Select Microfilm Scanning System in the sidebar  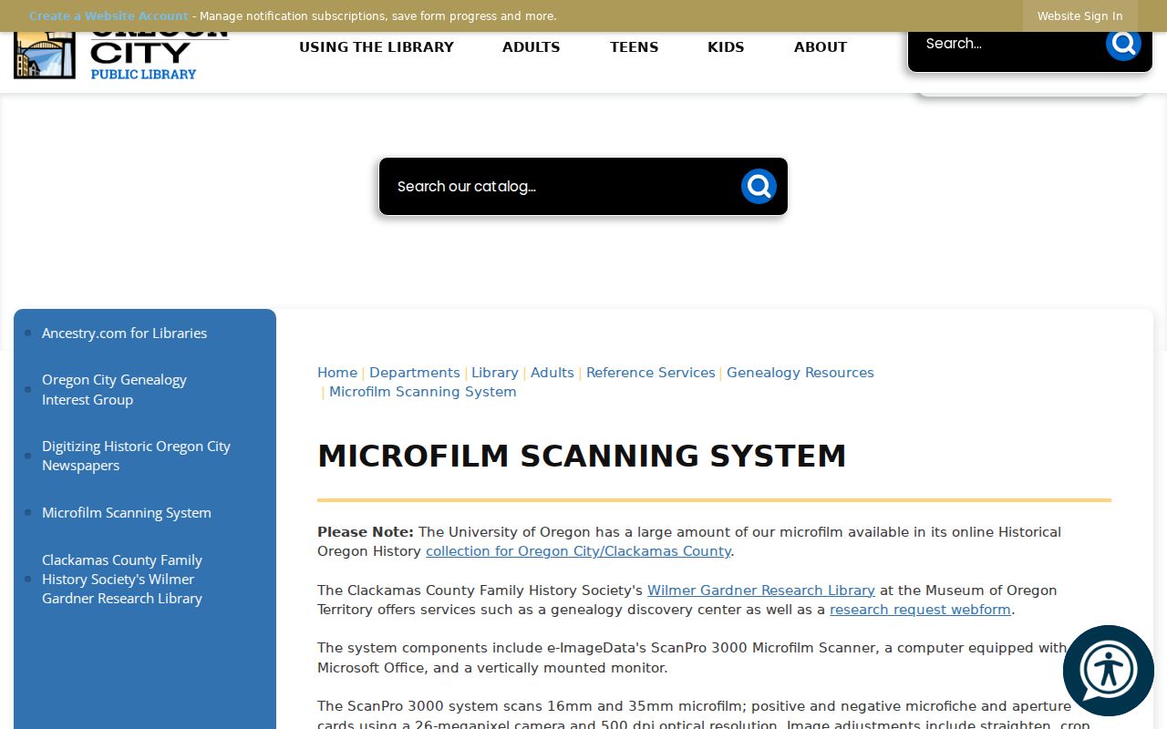(x=127, y=513)
